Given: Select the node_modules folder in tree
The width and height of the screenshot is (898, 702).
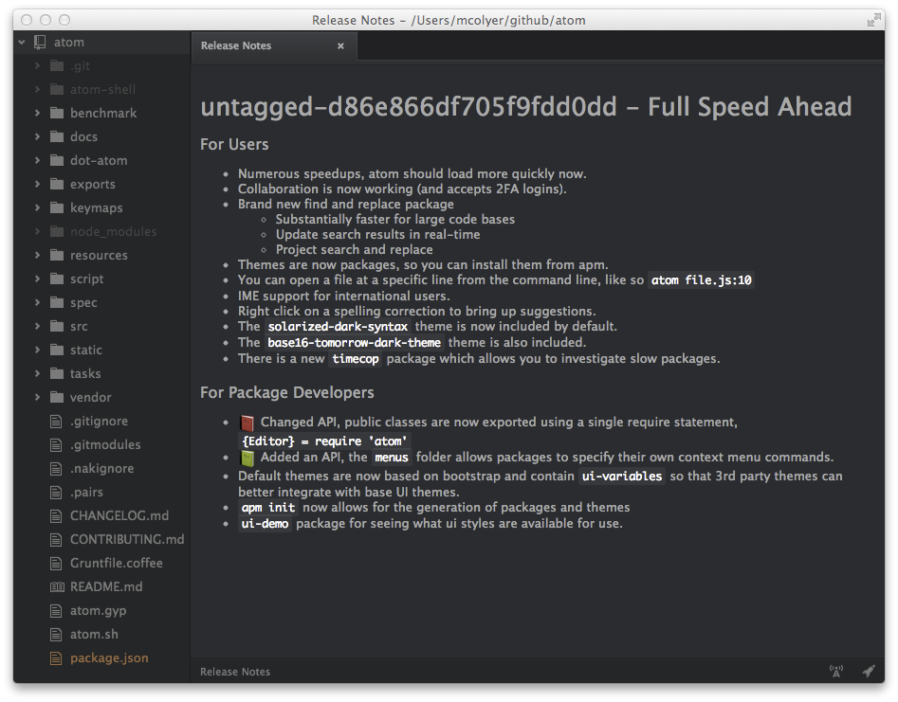Looking at the screenshot, I should (114, 232).
